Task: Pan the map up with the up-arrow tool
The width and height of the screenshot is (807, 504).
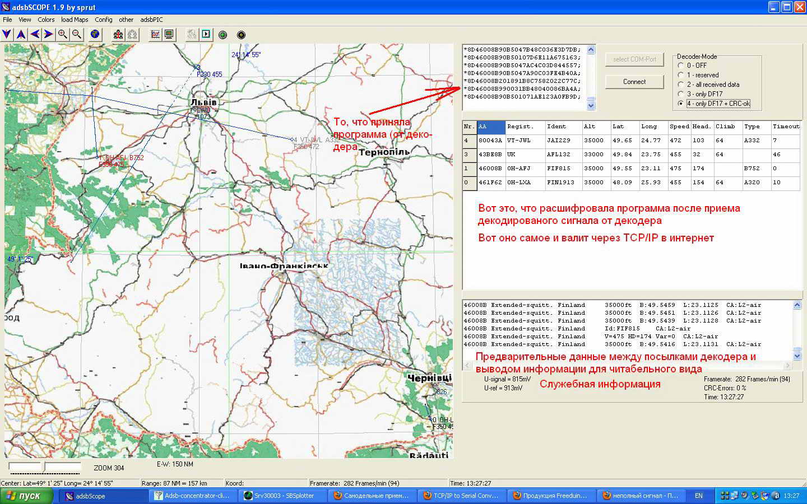Action: 21,34
